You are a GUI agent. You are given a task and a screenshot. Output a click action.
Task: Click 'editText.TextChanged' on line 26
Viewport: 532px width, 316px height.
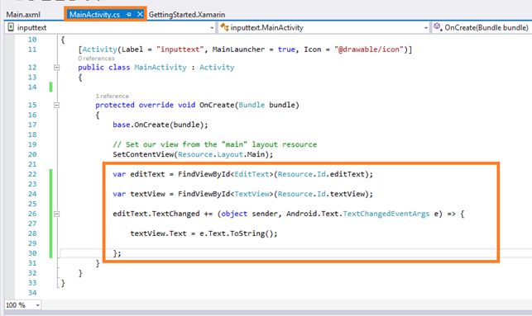point(156,214)
